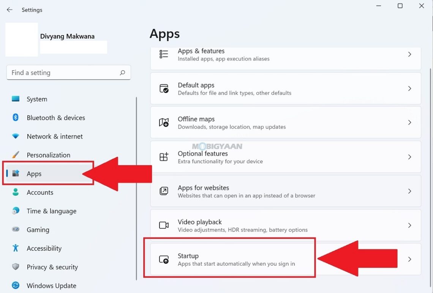This screenshot has height=293, width=433.
Task: Click the Bluetooth & devices icon
Action: (16, 118)
